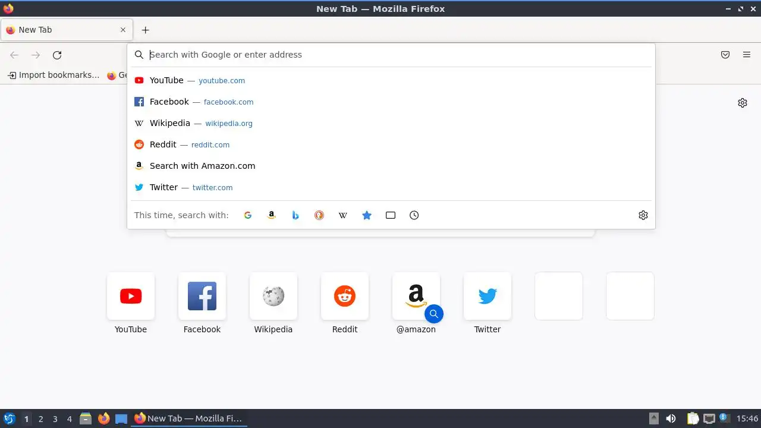Viewport: 761px width, 428px height.
Task: Search History using the clock icon
Action: [414, 215]
